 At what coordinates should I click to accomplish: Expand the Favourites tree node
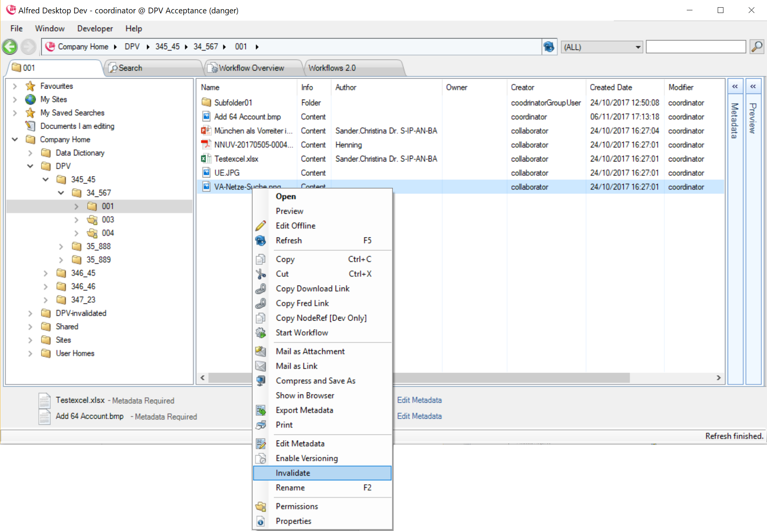pos(15,86)
